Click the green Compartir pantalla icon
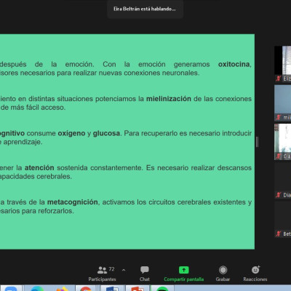Image resolution: width=291 pixels, height=291 pixels. [x=183, y=270]
